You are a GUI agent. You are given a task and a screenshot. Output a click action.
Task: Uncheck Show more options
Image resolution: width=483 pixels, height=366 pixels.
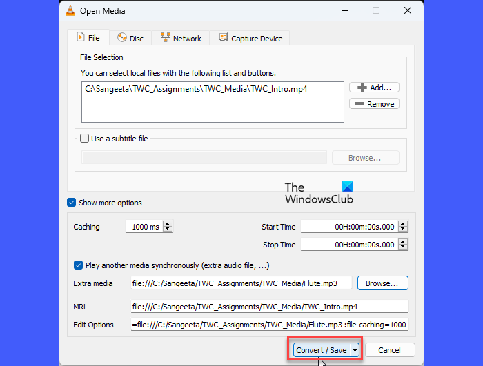[x=72, y=203]
